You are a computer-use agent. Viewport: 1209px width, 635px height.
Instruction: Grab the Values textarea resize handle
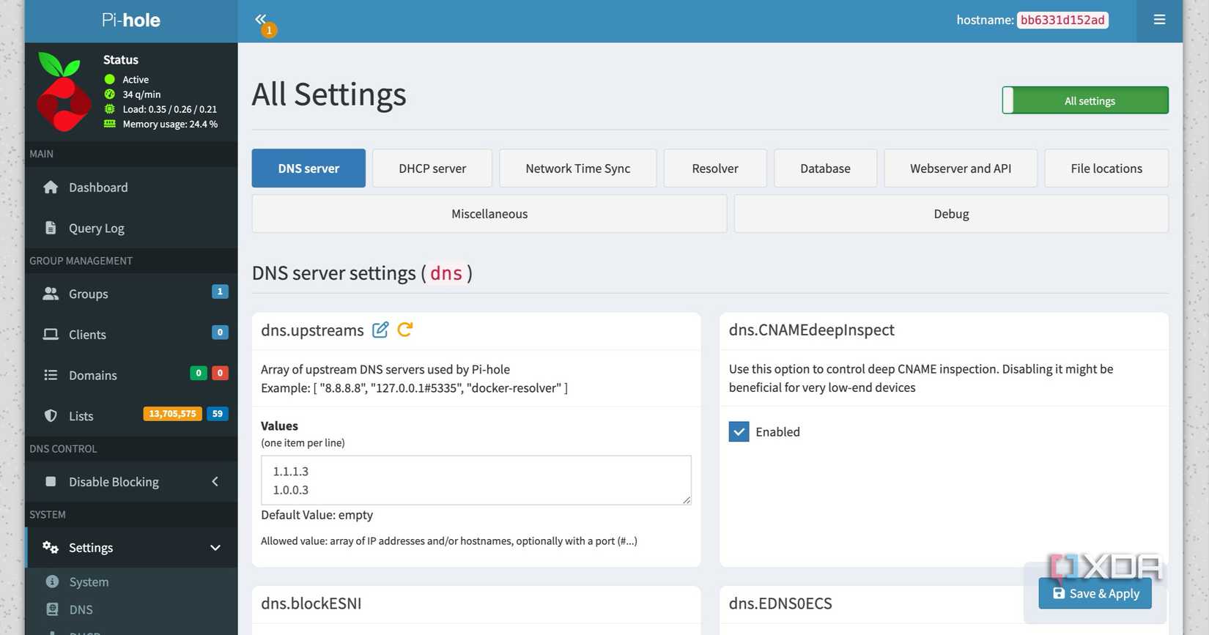687,500
